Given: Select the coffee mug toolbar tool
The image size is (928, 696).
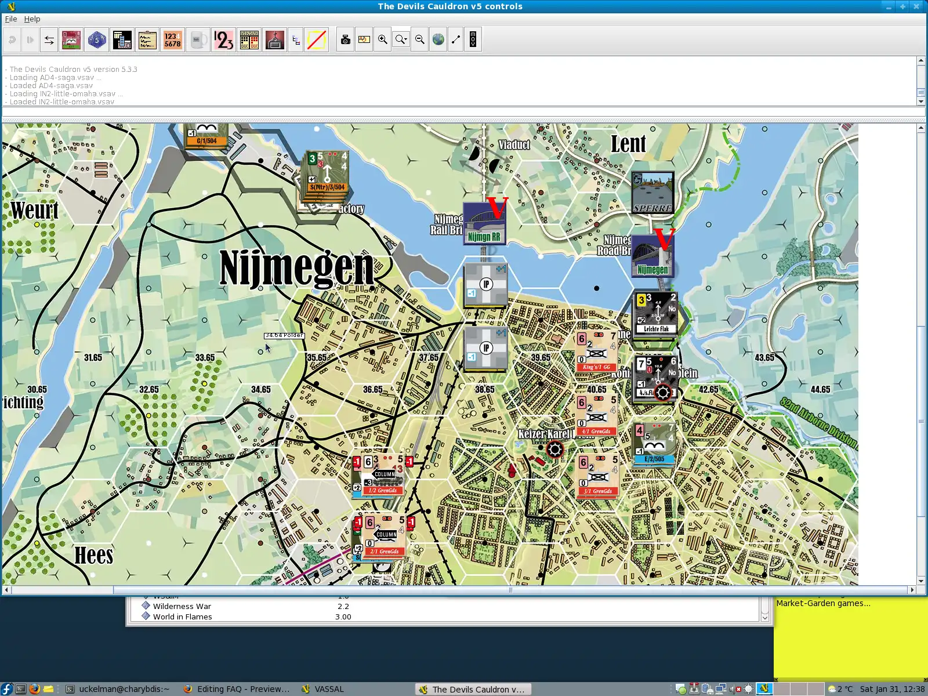Looking at the screenshot, I should point(198,39).
